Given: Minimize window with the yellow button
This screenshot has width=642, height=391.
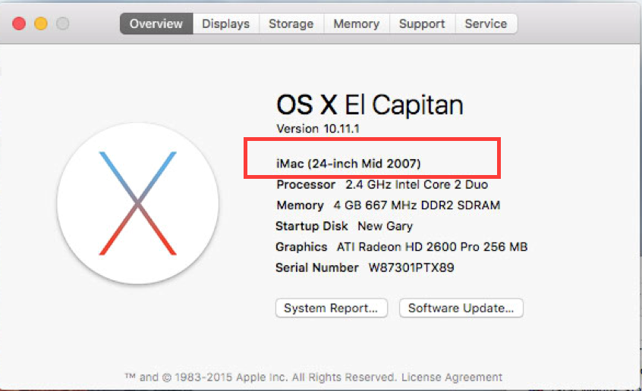Looking at the screenshot, I should tap(41, 23).
